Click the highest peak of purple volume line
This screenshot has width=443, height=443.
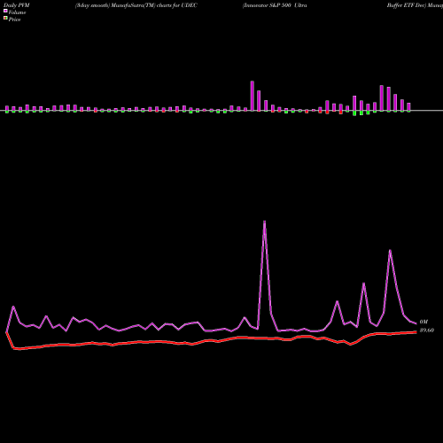pyautogui.click(x=264, y=221)
